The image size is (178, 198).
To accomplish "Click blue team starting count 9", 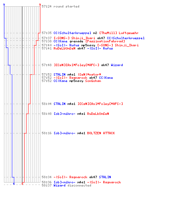I will [x=4, y=5].
